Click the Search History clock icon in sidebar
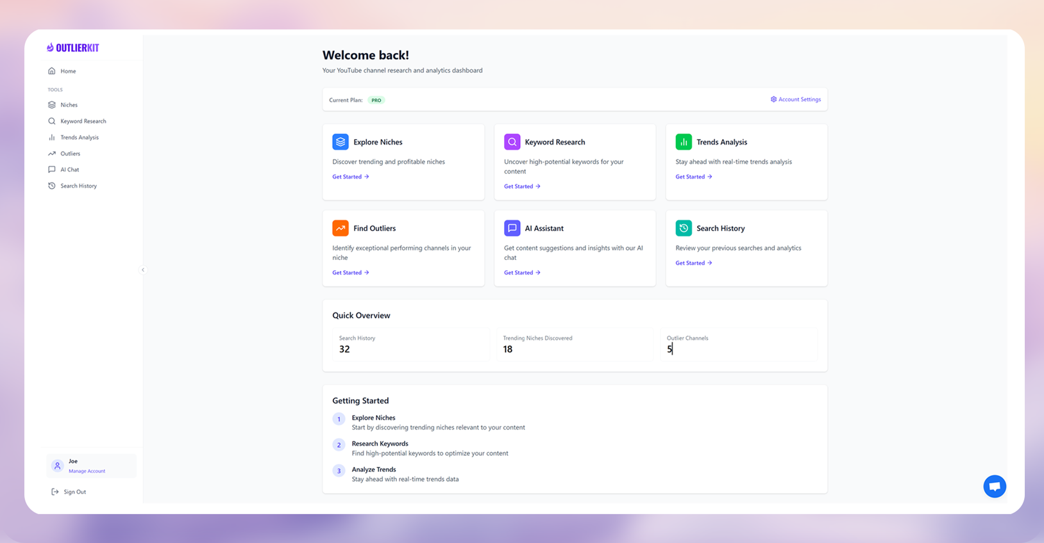1044x543 pixels. pos(52,186)
